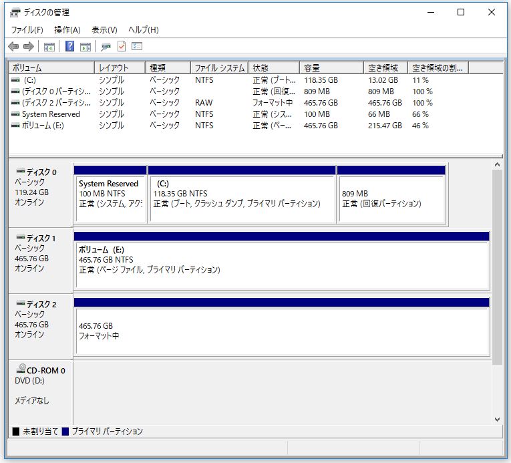Sort by the 空き領域 column header

pos(385,68)
